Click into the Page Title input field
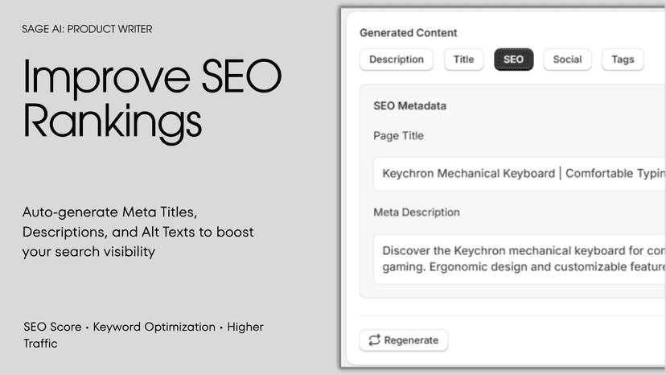Image resolution: width=666 pixels, height=375 pixels. [x=520, y=174]
